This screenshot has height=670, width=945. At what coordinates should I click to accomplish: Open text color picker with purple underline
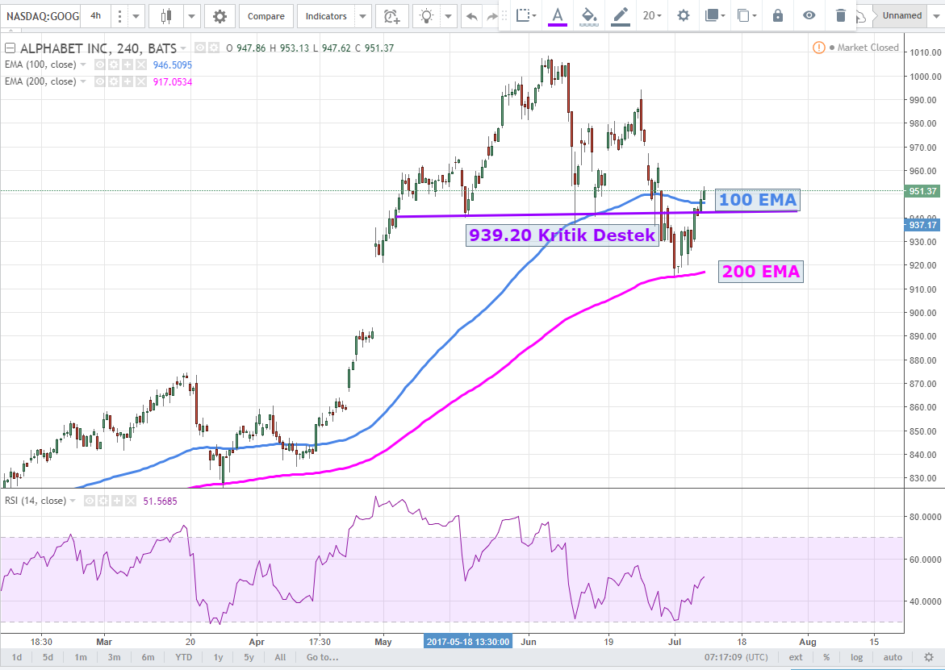[557, 15]
